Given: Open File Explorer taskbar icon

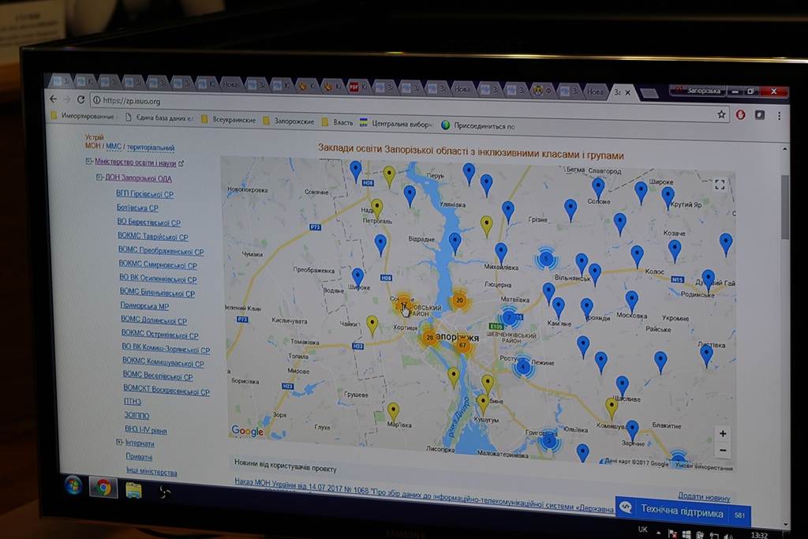Looking at the screenshot, I should [x=133, y=489].
